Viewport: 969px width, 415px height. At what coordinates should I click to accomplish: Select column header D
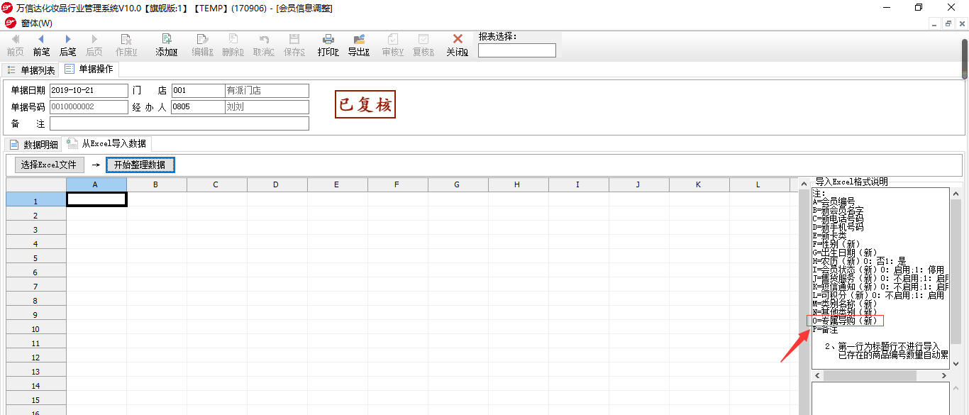pyautogui.click(x=277, y=184)
